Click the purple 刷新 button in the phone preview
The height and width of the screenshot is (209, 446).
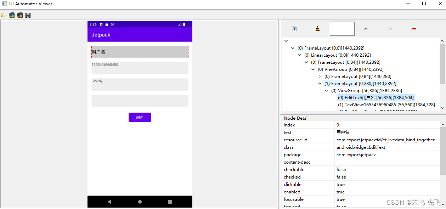pyautogui.click(x=140, y=117)
